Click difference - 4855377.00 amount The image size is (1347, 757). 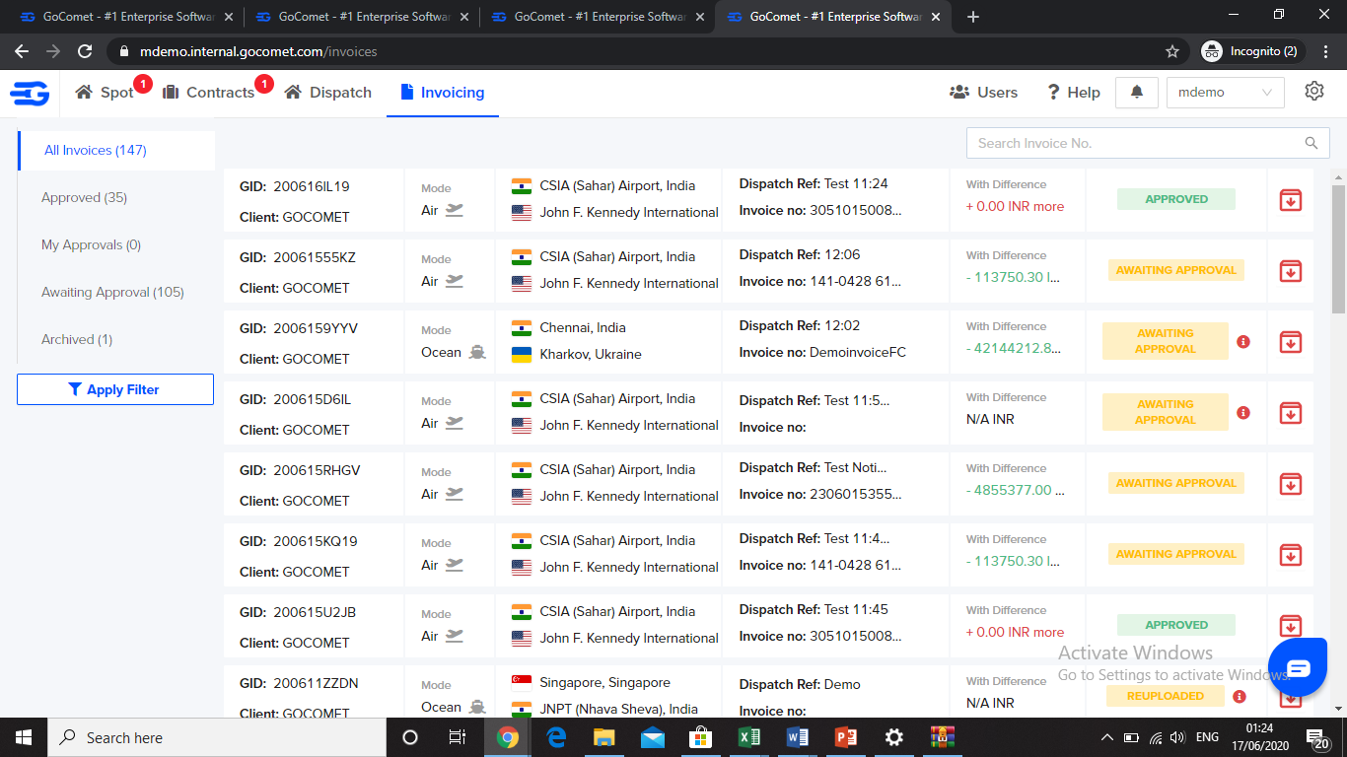point(1014,490)
